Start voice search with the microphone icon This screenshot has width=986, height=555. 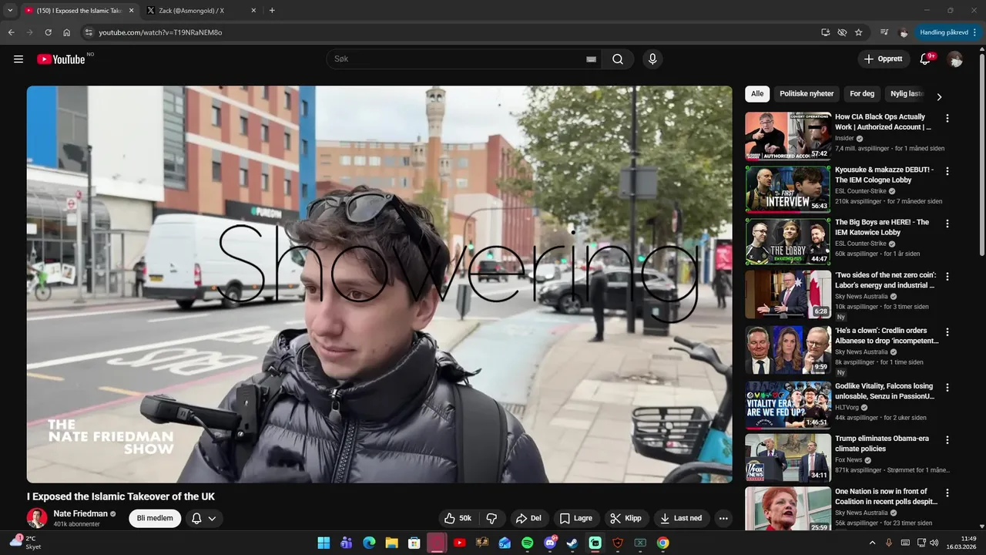tap(652, 59)
